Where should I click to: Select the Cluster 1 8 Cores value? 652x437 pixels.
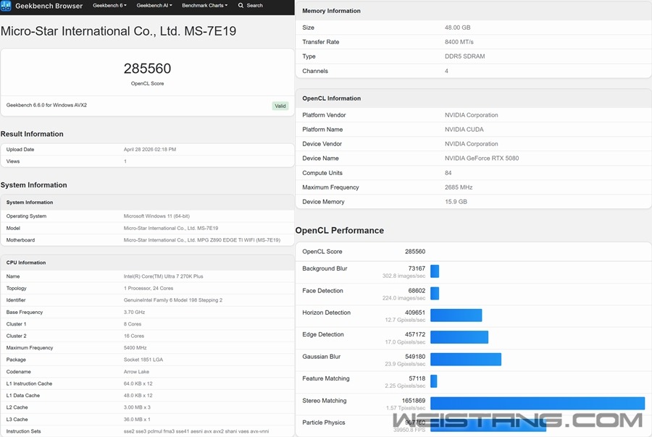click(133, 324)
